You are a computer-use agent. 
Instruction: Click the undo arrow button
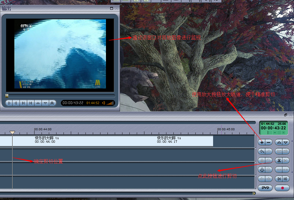262,151
